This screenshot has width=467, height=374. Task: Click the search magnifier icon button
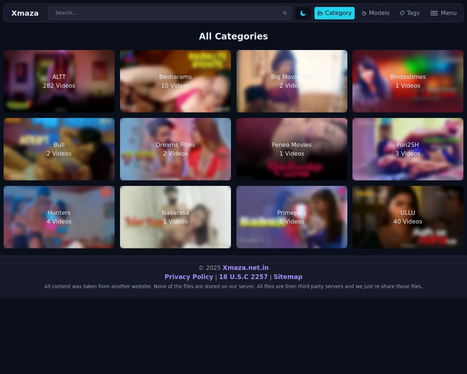[x=285, y=13]
